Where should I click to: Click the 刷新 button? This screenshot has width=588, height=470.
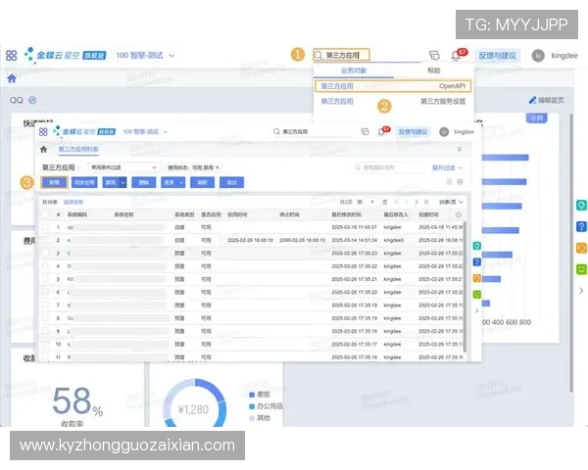click(202, 182)
